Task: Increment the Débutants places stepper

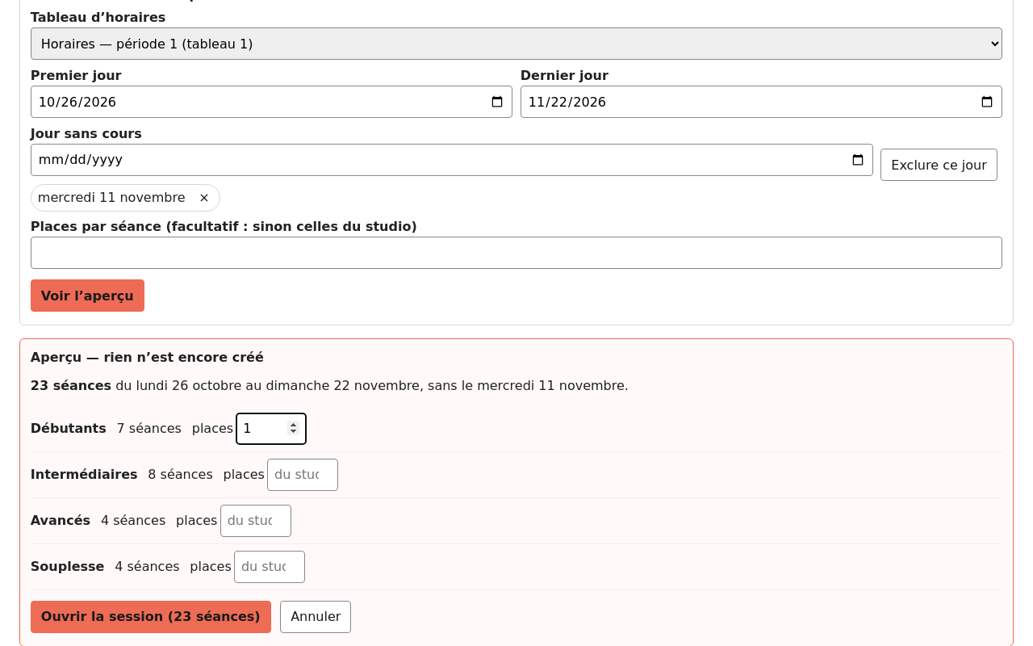Action: click(x=294, y=424)
